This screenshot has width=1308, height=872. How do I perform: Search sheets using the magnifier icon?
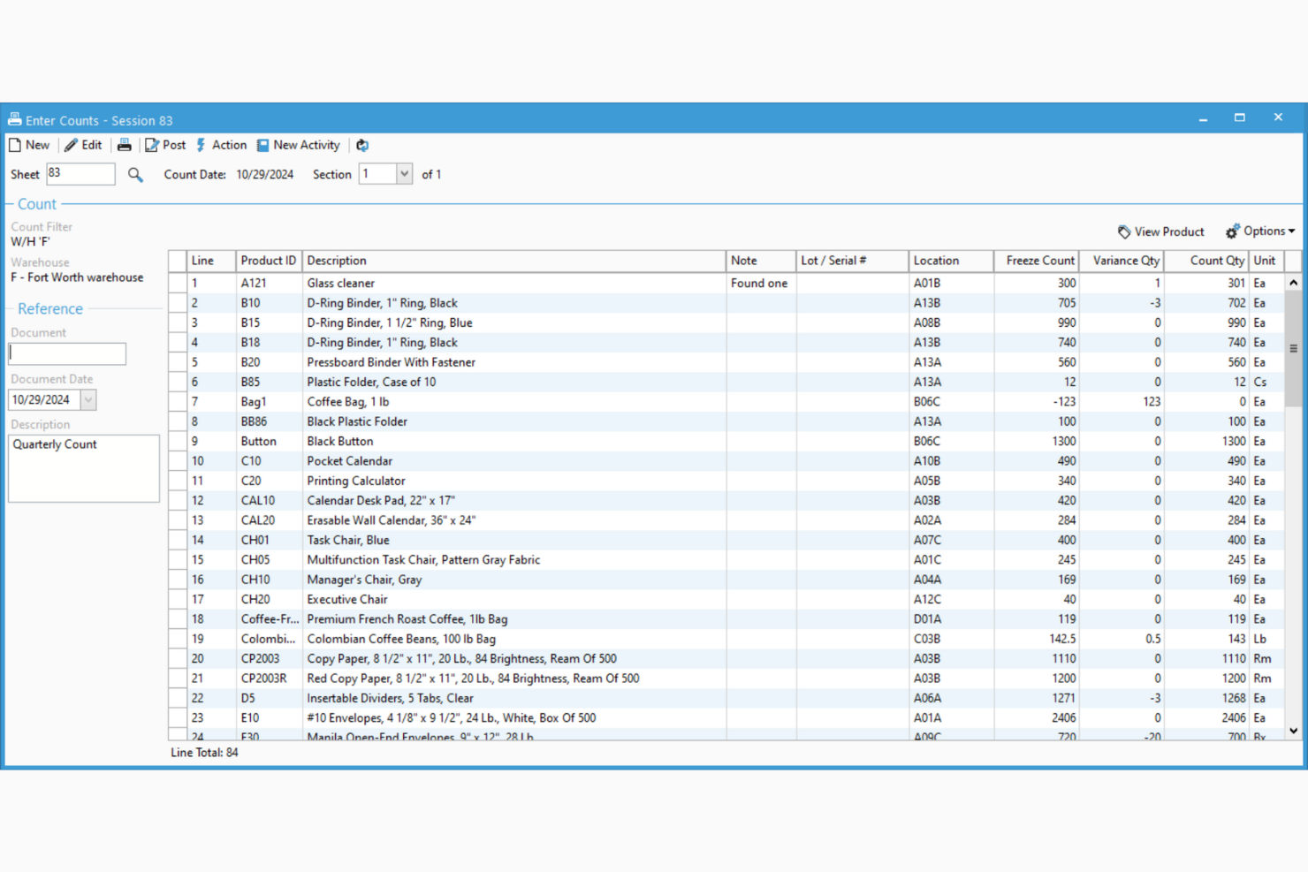[x=134, y=174]
